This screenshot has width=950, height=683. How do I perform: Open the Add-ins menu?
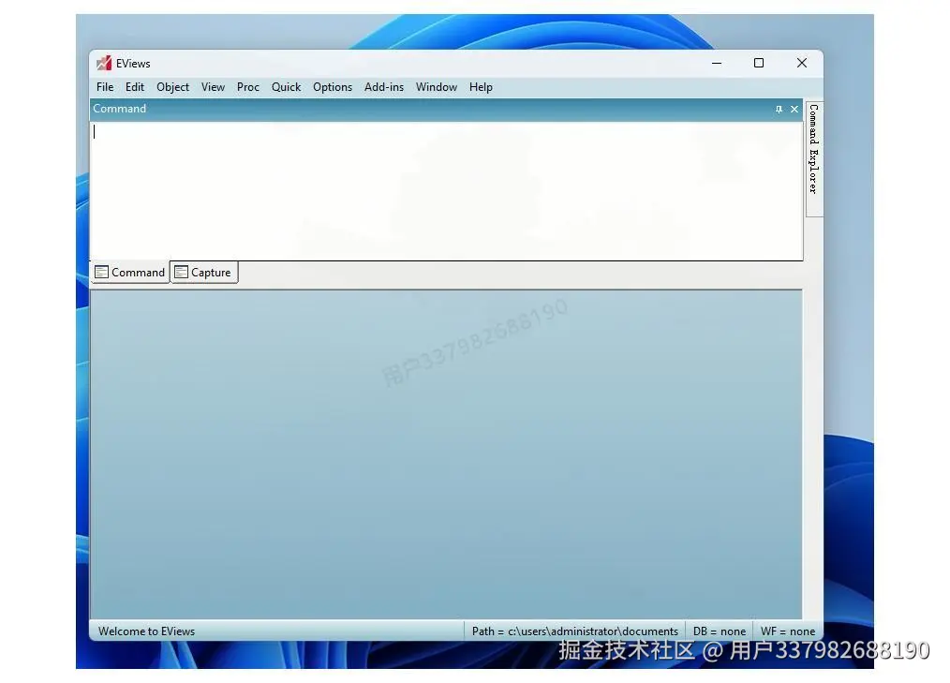click(383, 87)
